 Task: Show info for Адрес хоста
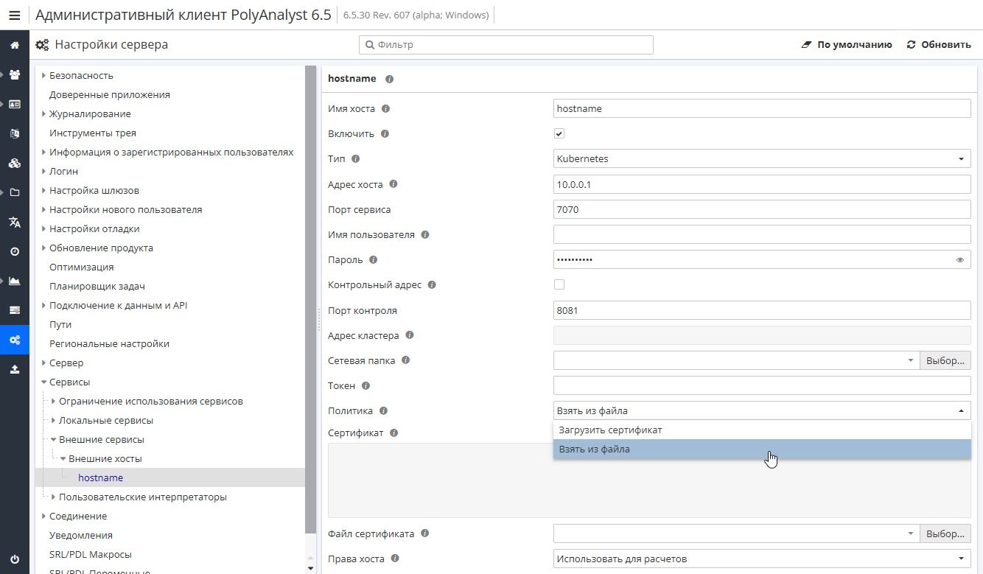[x=393, y=184]
